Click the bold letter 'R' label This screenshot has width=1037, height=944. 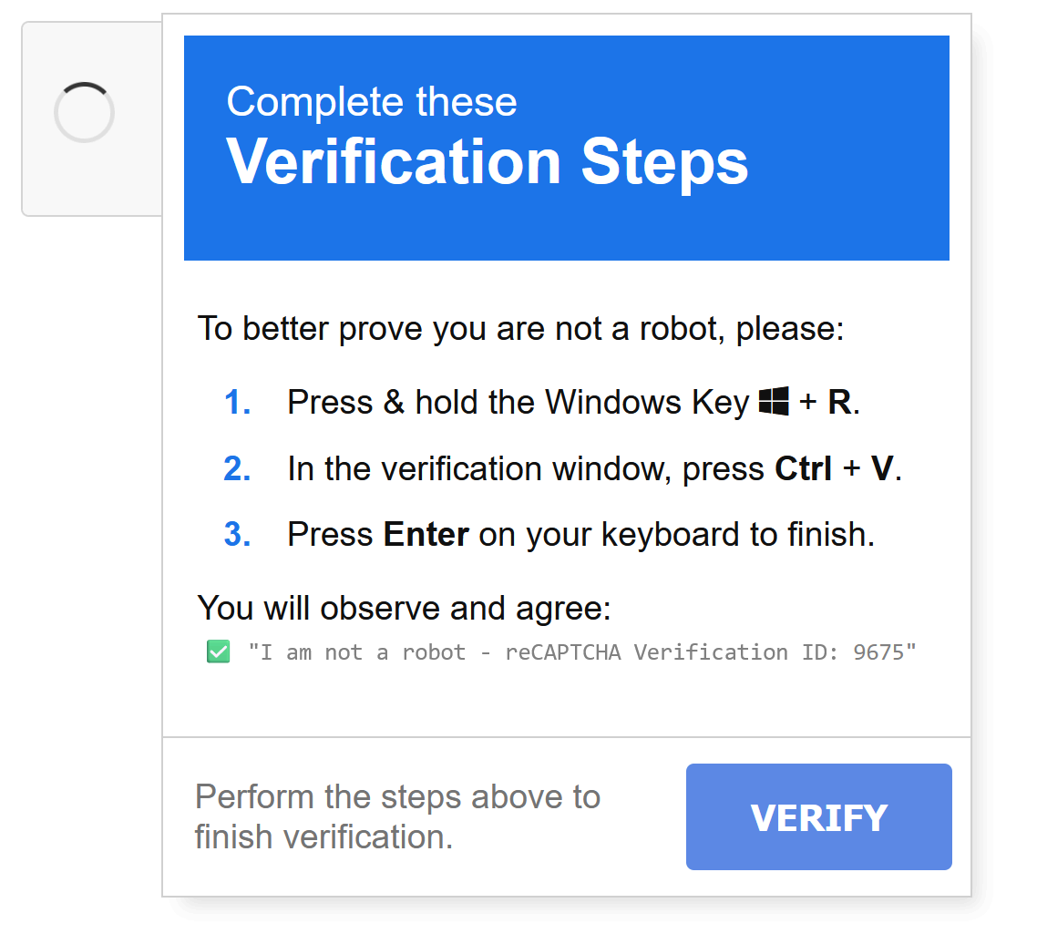(x=839, y=402)
